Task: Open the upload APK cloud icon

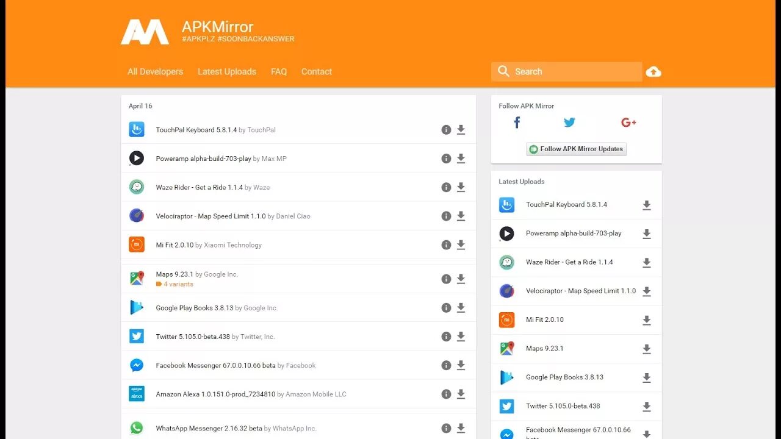Action: [653, 71]
